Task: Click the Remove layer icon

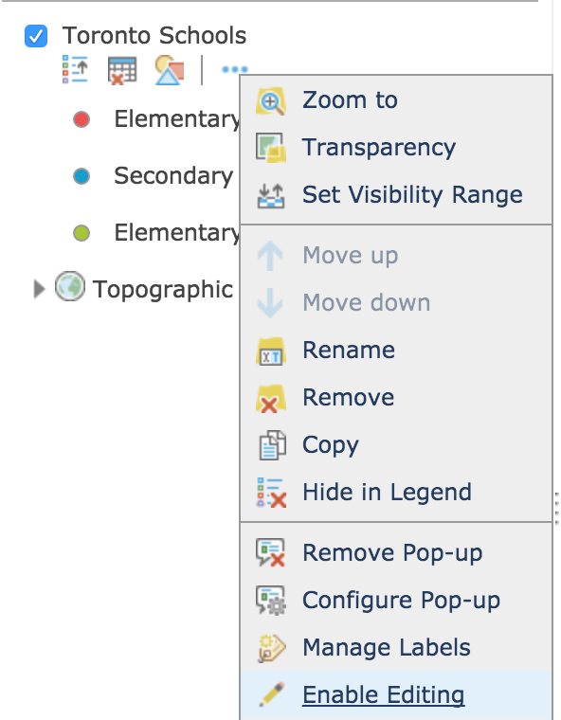Action: pos(271,398)
